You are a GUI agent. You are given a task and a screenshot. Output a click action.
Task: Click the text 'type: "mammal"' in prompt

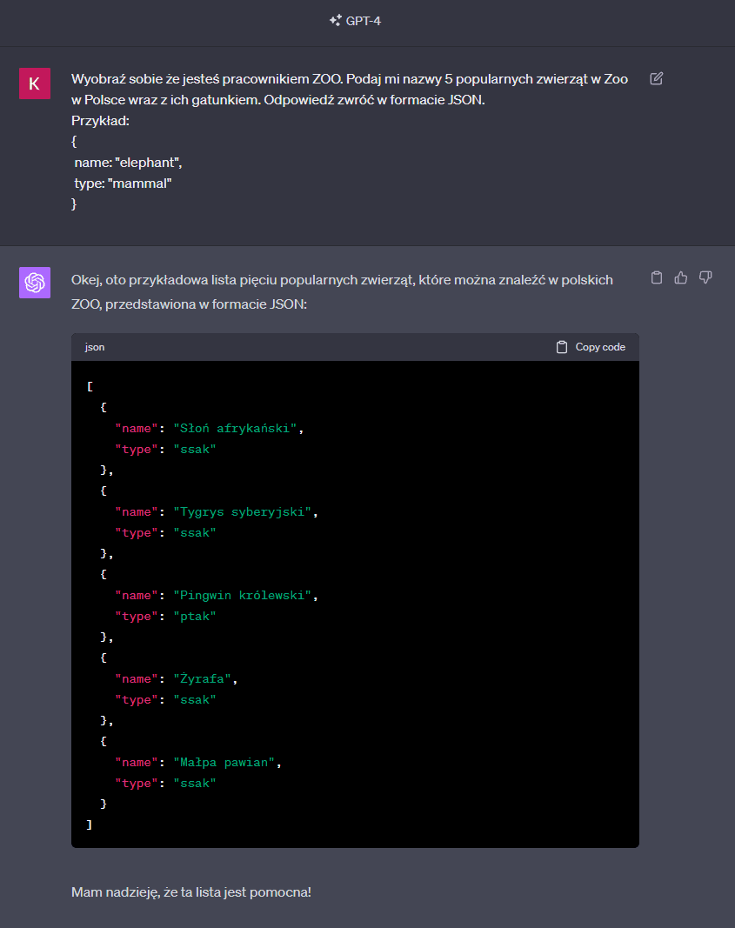[123, 184]
